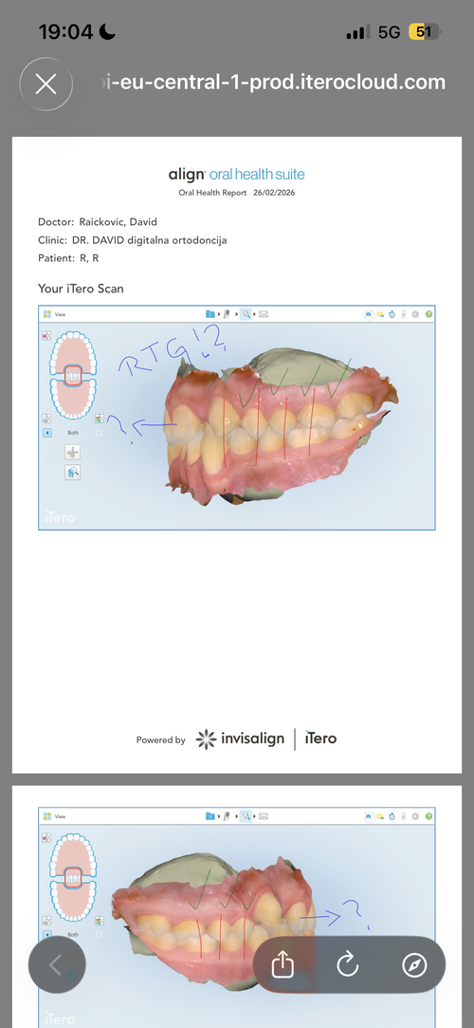Click the View grid icon in first scan
This screenshot has height=1028, width=474.
tap(47, 314)
